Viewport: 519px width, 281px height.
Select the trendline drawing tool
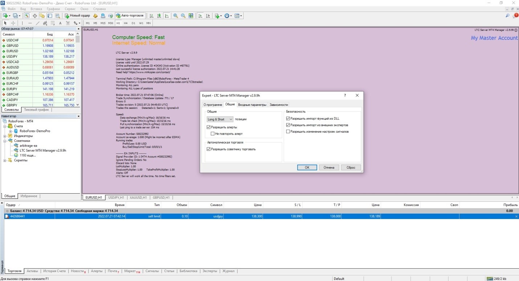[38, 23]
